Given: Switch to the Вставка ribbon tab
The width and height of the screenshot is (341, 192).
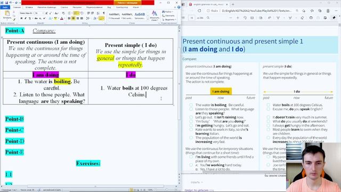Looking at the screenshot, I should click(x=29, y=7).
